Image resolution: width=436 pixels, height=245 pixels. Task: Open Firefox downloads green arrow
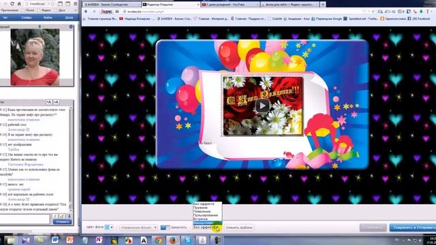[x=421, y=12]
